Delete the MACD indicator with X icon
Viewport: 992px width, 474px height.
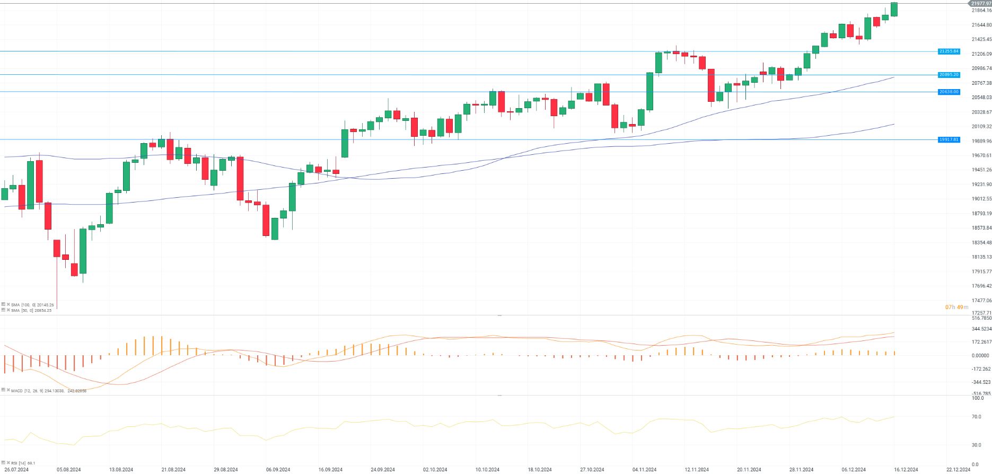pyautogui.click(x=8, y=391)
